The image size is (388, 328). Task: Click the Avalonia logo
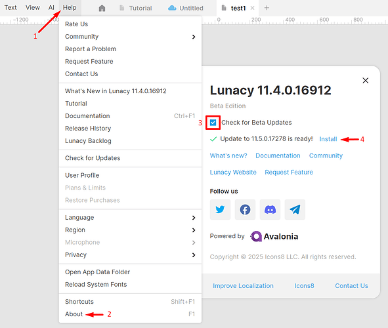[x=274, y=236]
